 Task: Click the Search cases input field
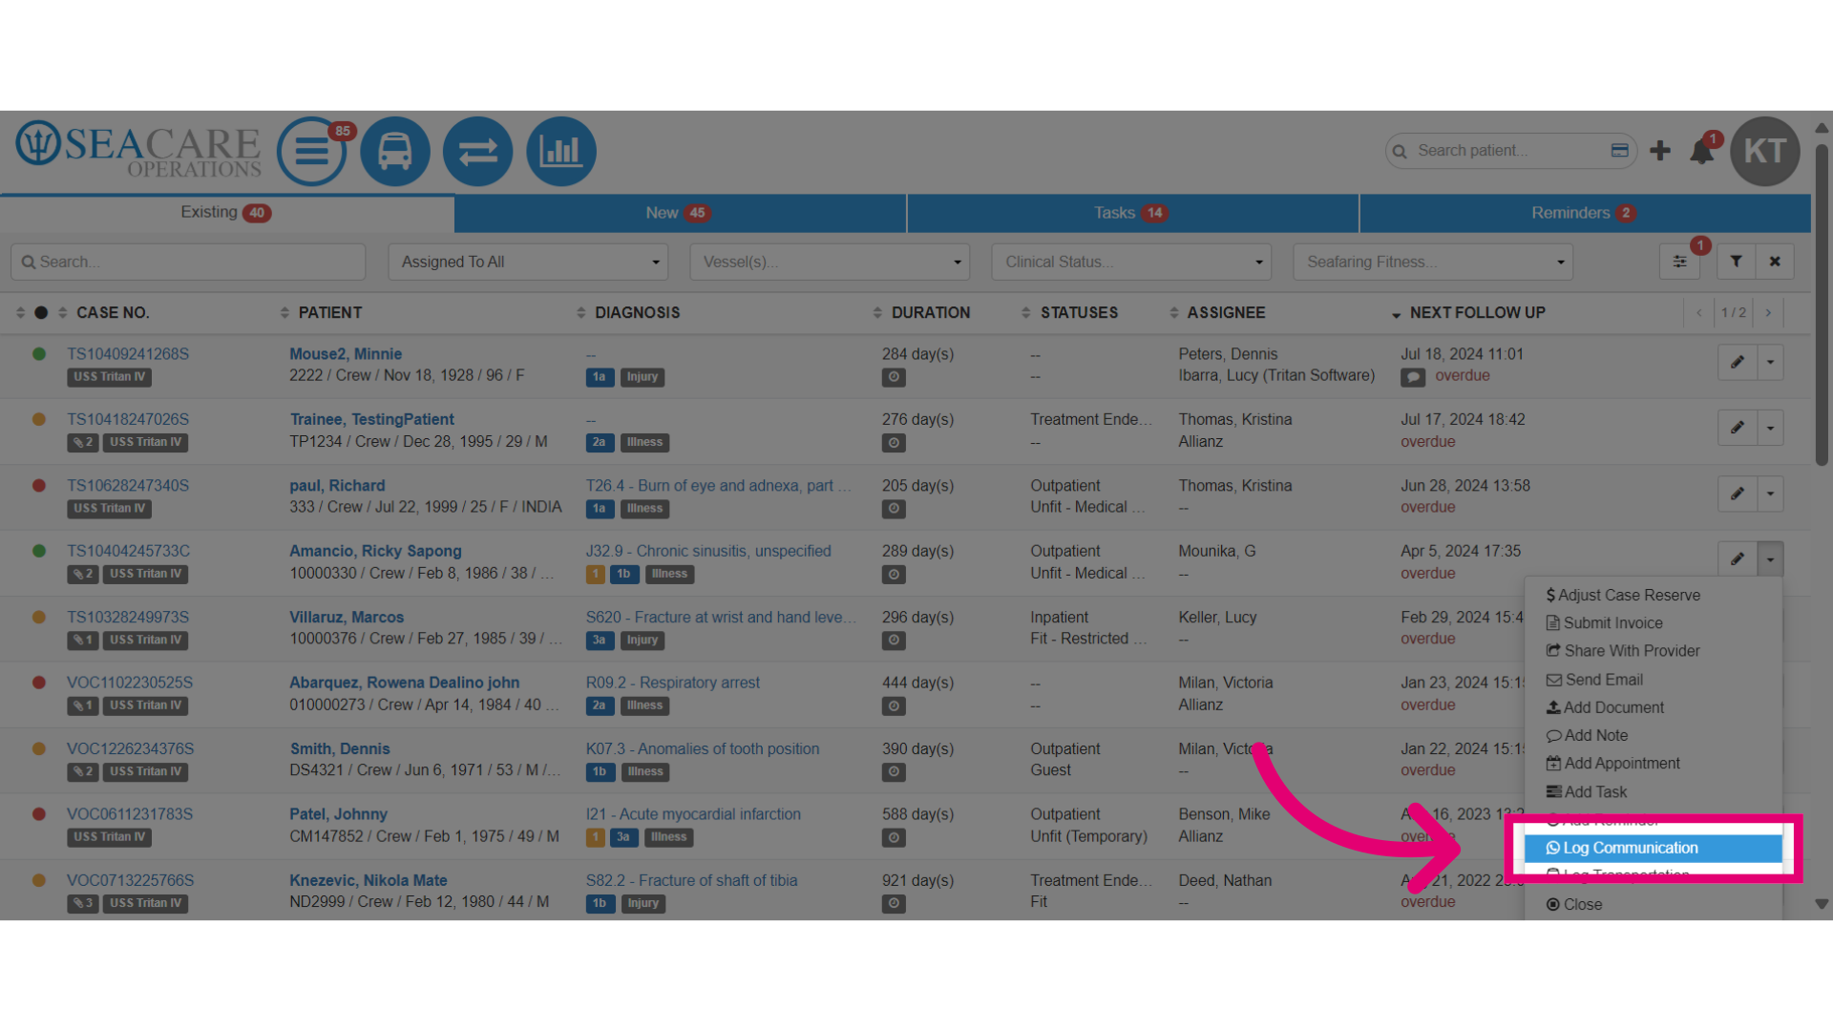[188, 262]
